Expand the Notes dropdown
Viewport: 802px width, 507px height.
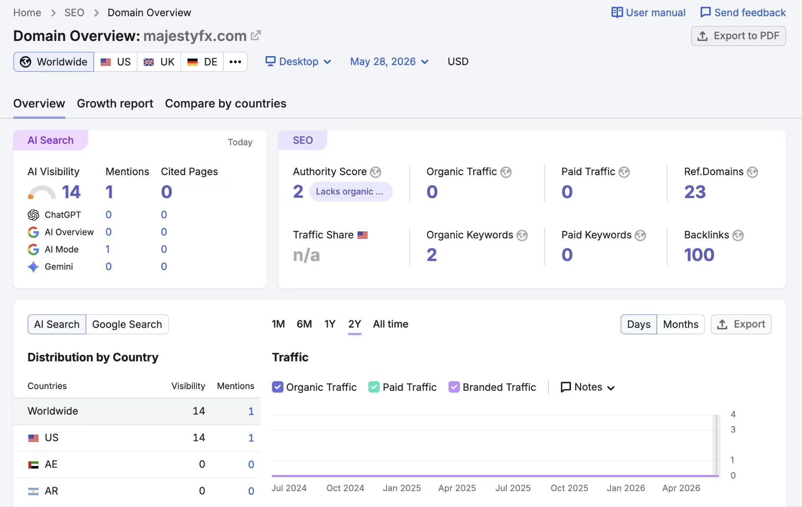click(x=588, y=387)
